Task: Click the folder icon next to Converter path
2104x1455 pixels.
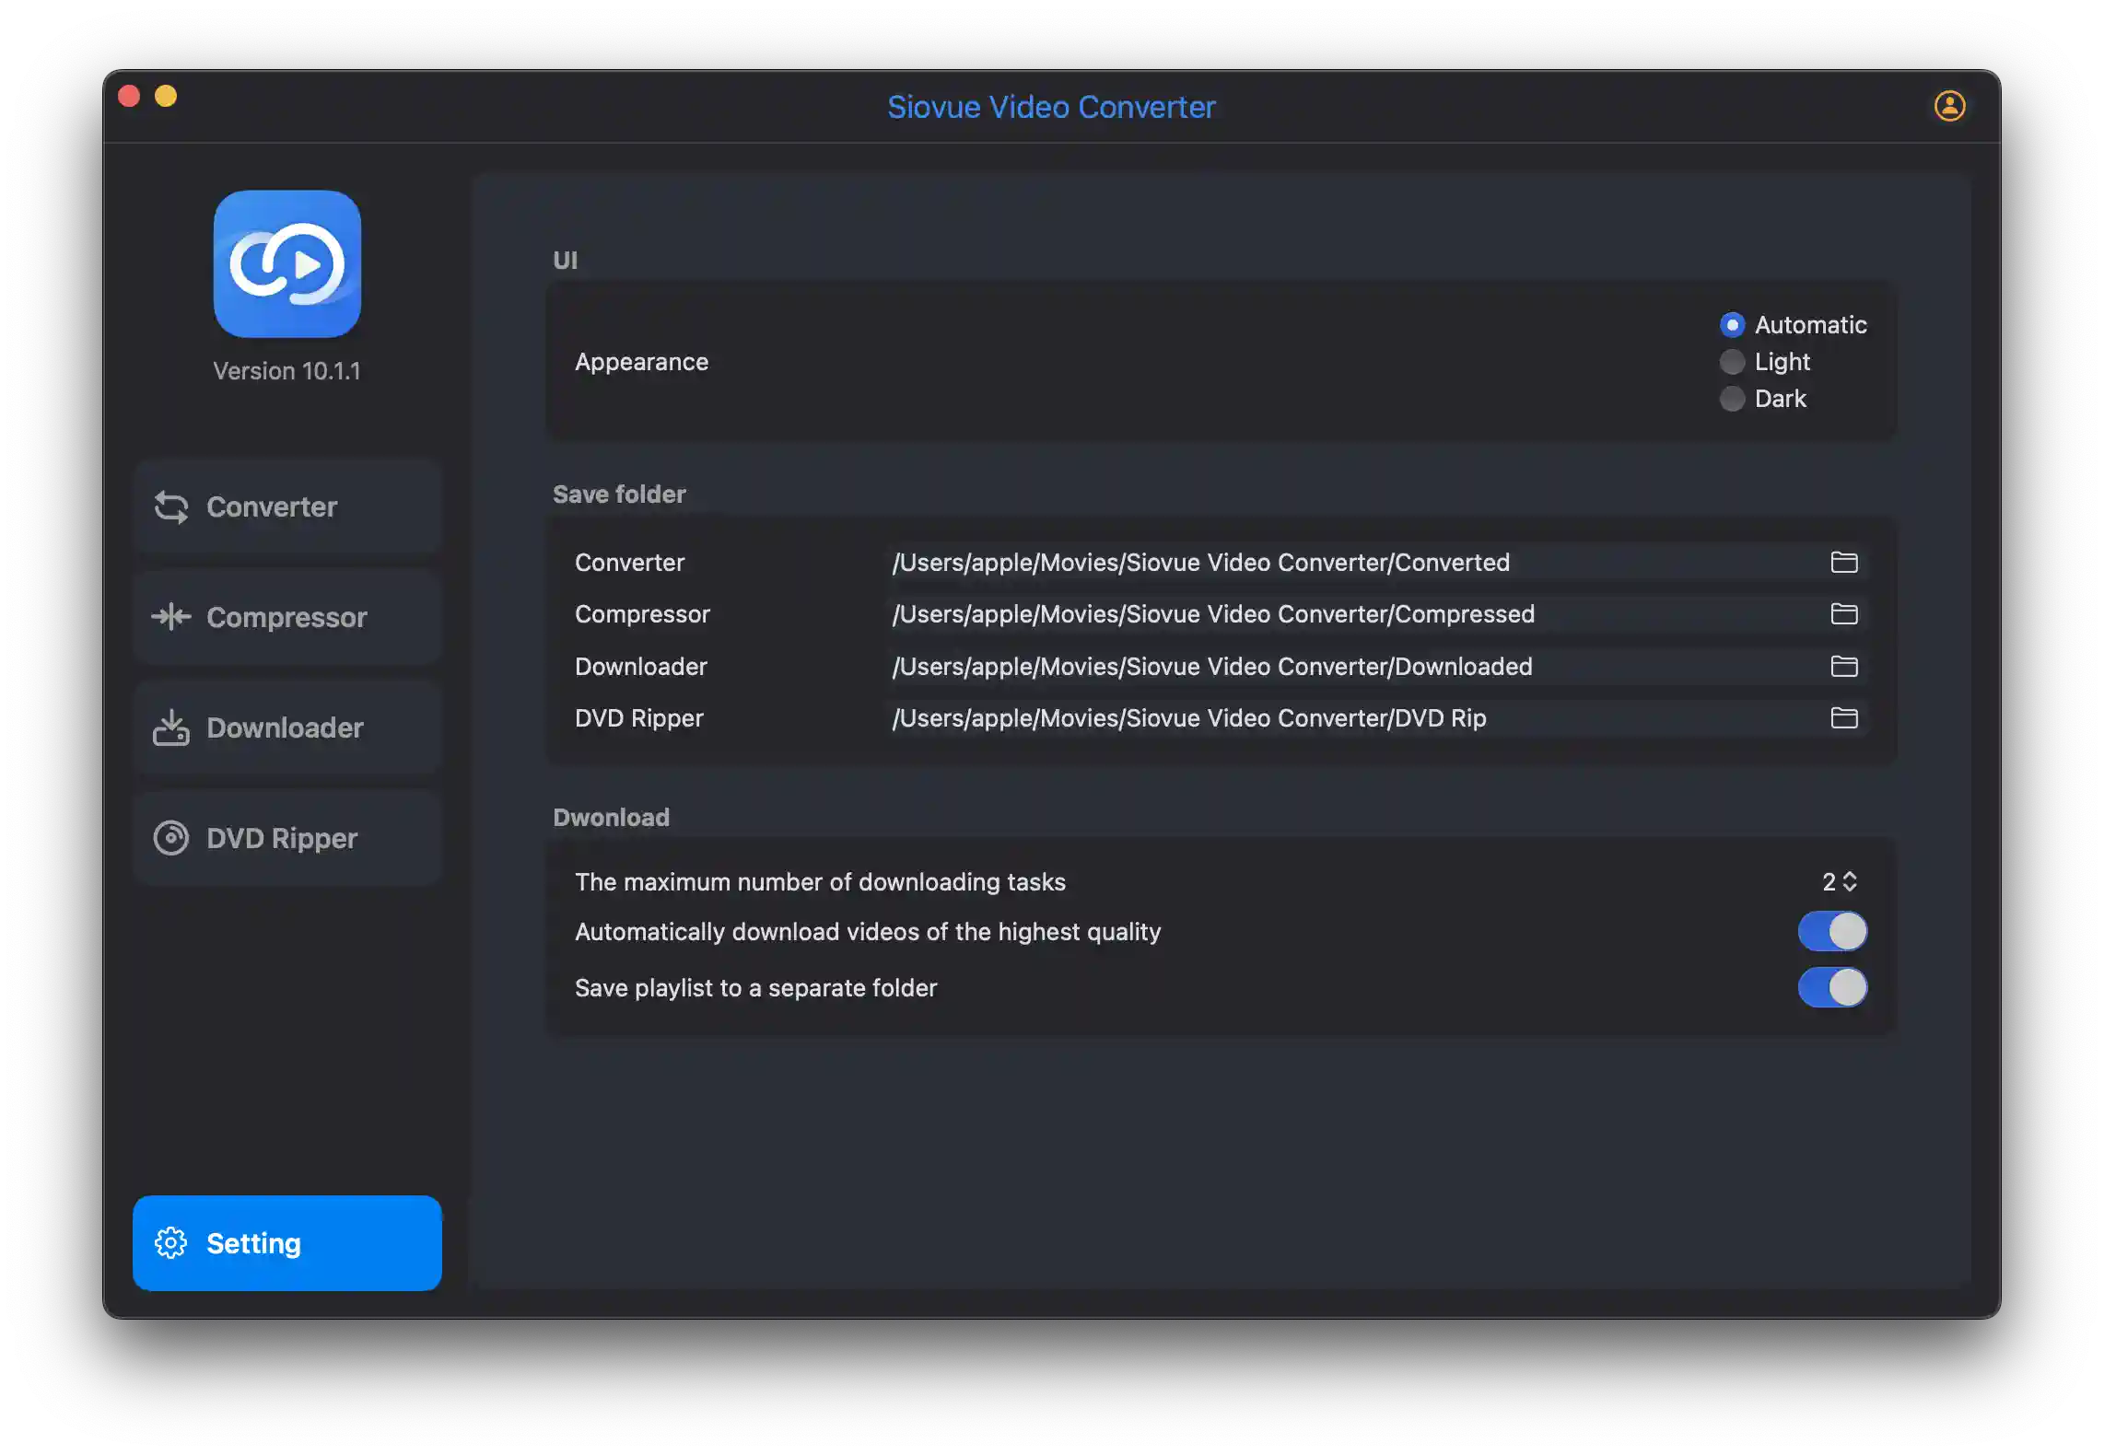Action: pyautogui.click(x=1843, y=561)
